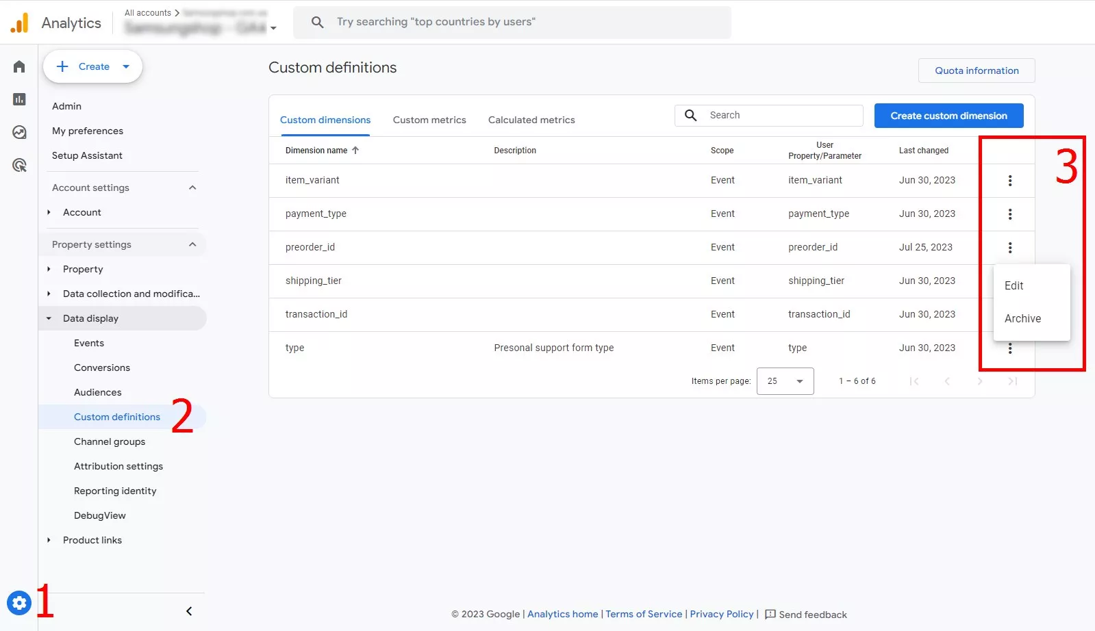Expand the Product links tree item
The image size is (1095, 631).
49,540
